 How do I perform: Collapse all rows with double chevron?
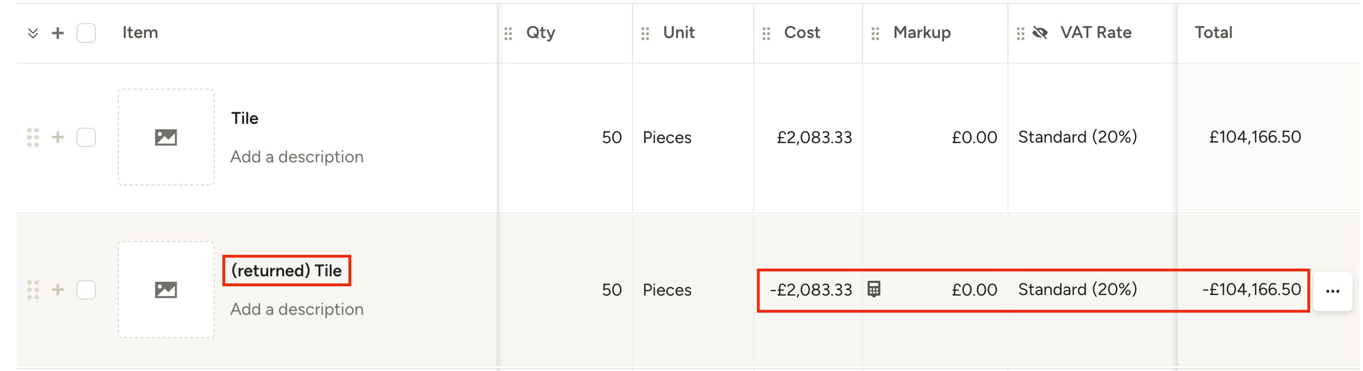tap(33, 33)
